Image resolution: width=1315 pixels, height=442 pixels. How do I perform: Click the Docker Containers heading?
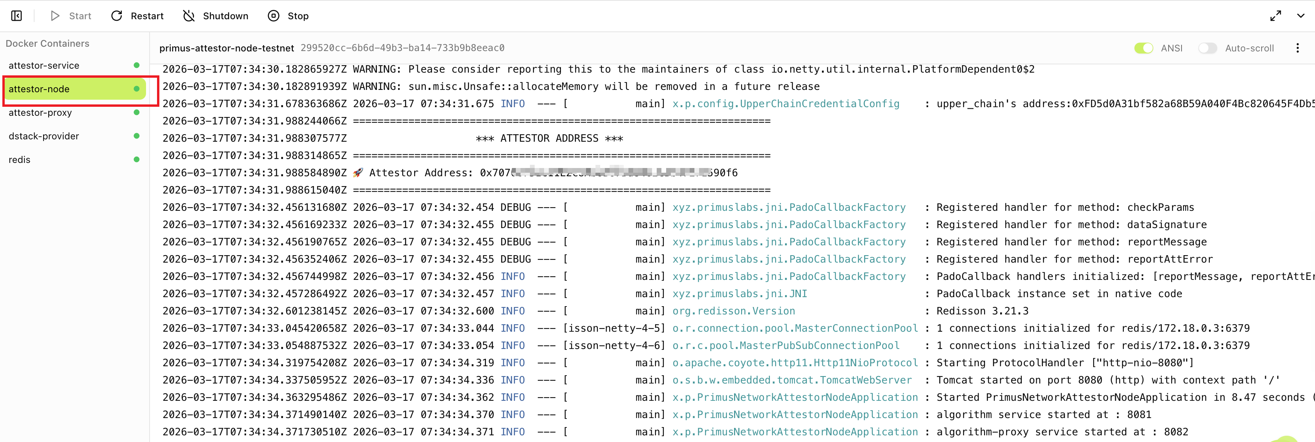coord(47,44)
